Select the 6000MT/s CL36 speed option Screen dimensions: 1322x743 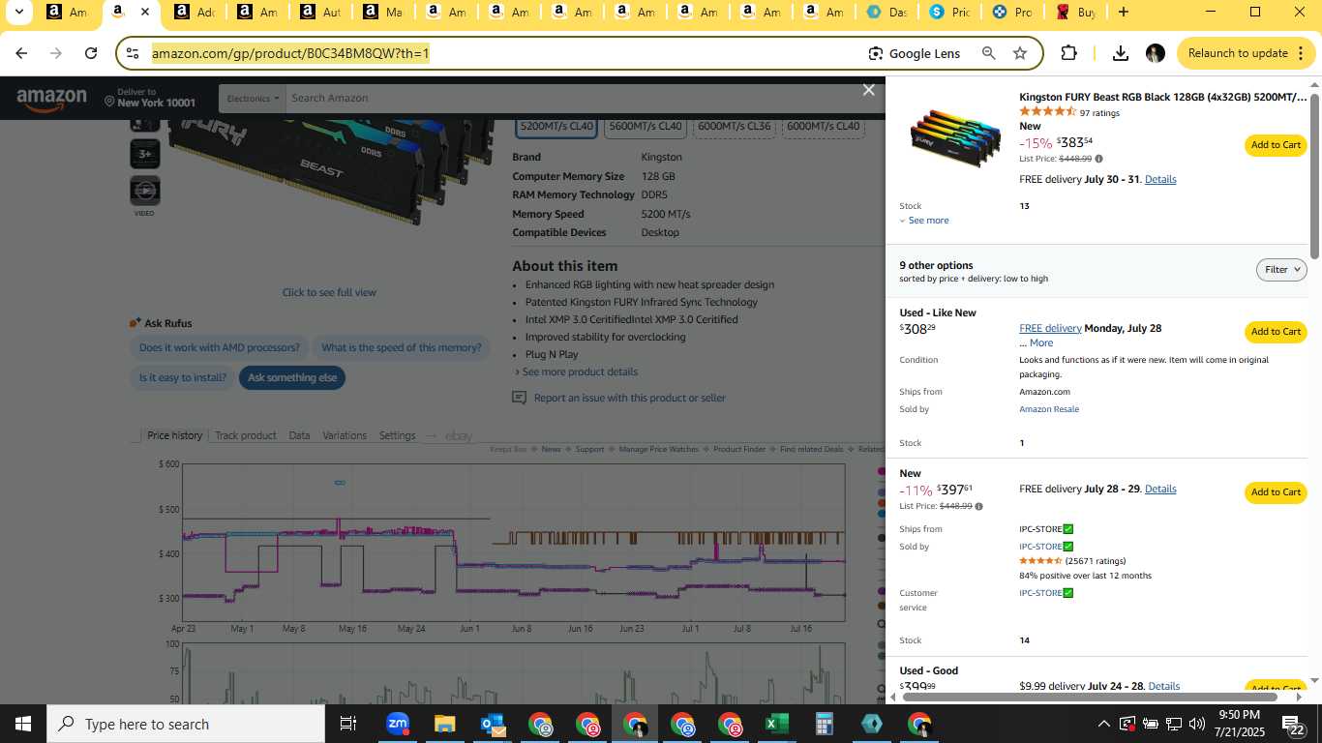click(735, 127)
